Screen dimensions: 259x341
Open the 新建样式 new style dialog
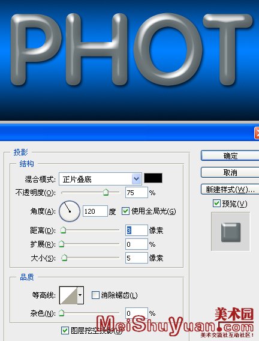tap(230, 190)
